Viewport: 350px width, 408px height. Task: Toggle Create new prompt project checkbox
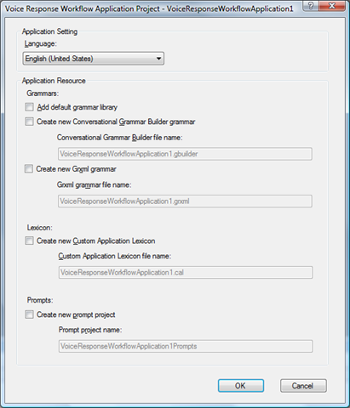29,314
